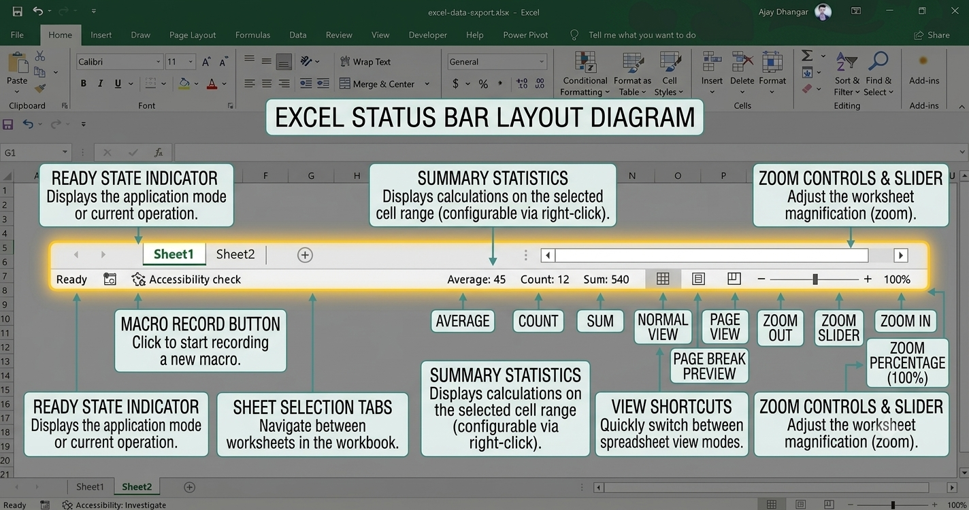This screenshot has height=510, width=969.
Task: Click in Tell me what you want to do
Action: point(642,35)
